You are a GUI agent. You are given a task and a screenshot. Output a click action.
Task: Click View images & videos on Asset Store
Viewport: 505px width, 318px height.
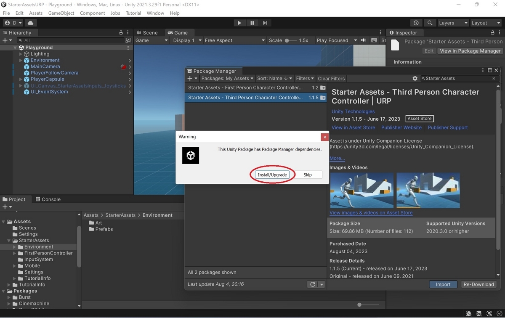point(371,213)
